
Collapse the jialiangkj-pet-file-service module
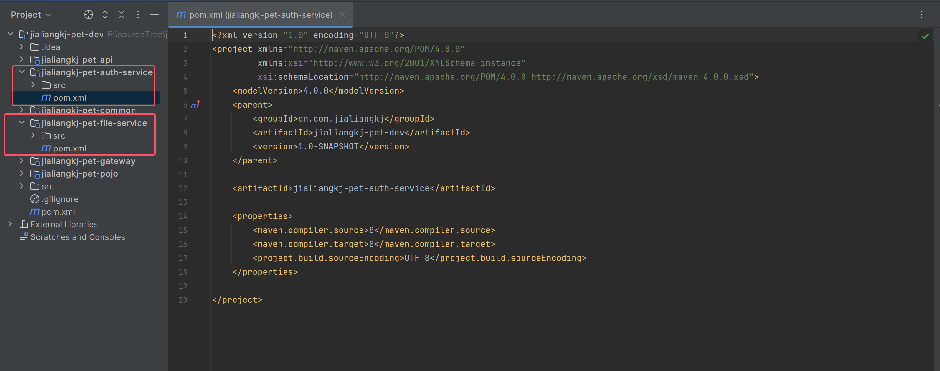22,123
